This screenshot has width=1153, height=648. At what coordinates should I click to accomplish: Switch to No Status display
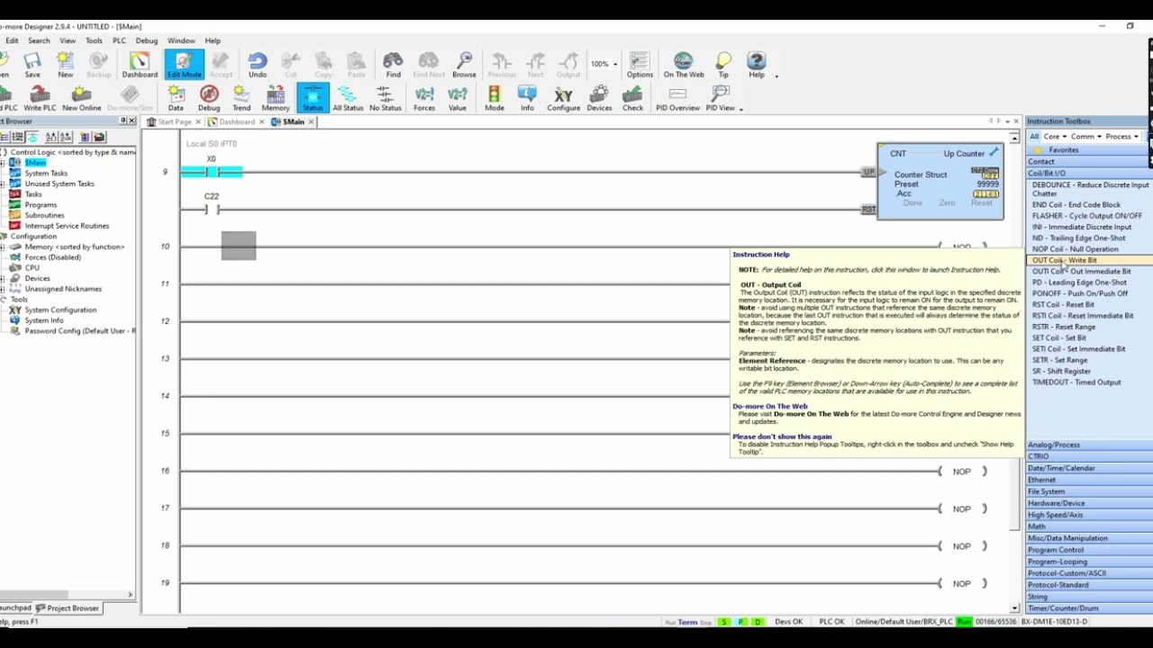(x=385, y=99)
